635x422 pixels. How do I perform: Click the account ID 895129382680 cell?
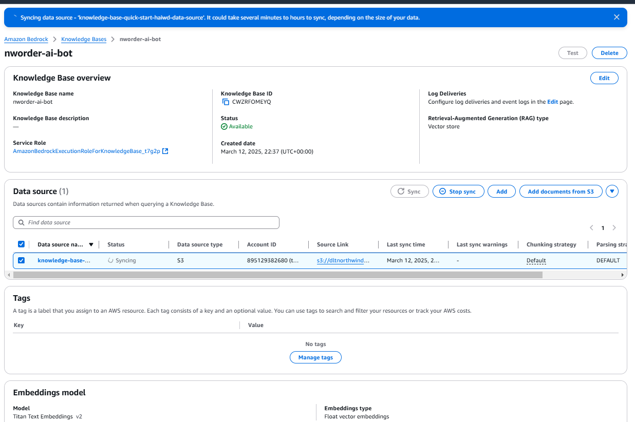click(x=273, y=260)
